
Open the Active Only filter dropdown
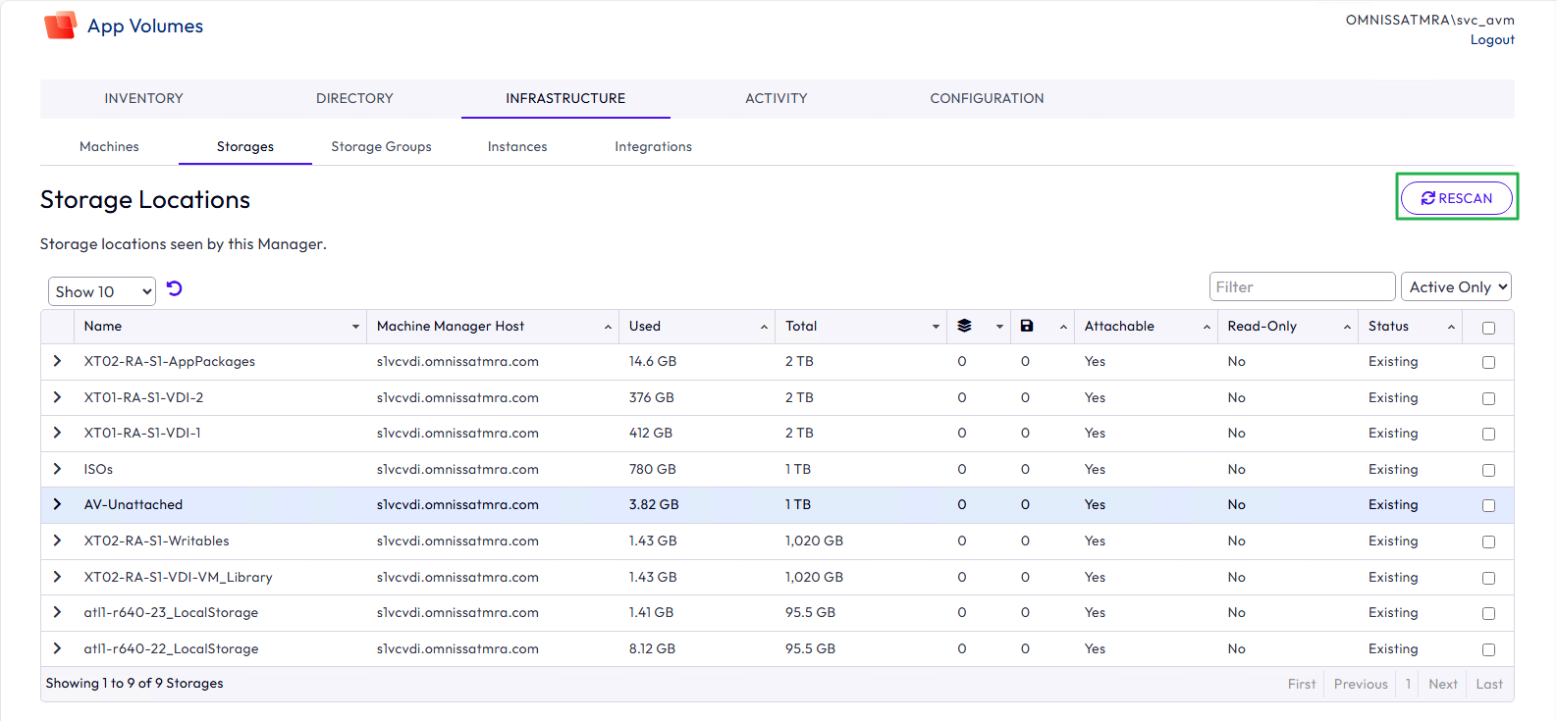(1456, 286)
